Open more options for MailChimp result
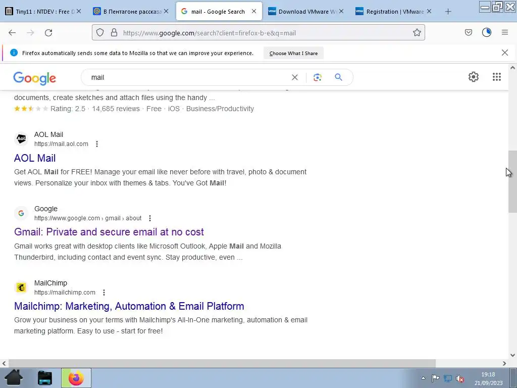This screenshot has height=388, width=517. click(x=104, y=293)
